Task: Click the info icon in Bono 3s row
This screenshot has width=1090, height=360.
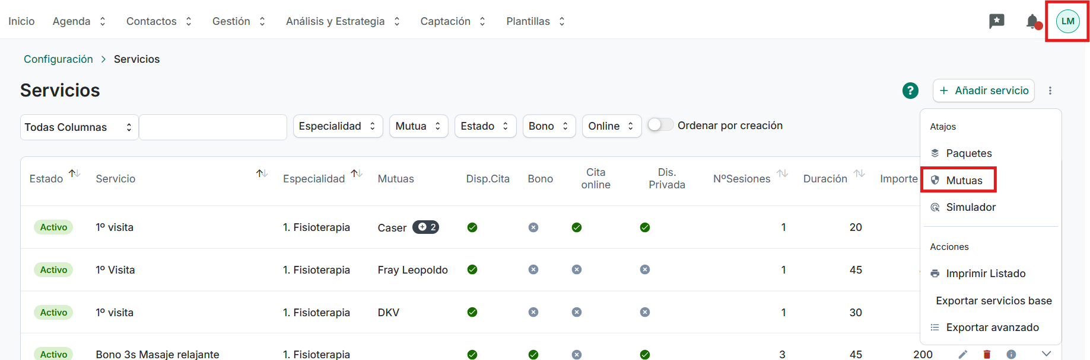Action: (1011, 354)
